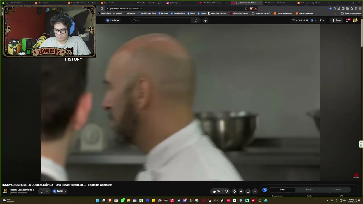Open the YouTube account avatar menu
The image size is (363, 204).
click(355, 20)
